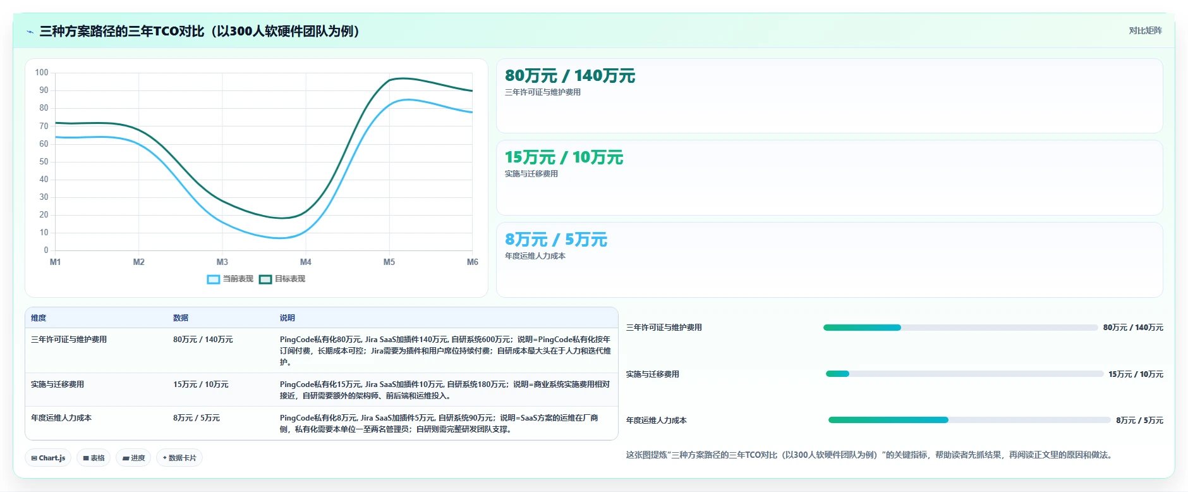The width and height of the screenshot is (1188, 492).
Task: Click the 实施与迁移费用 progress row label
Action: coord(653,374)
